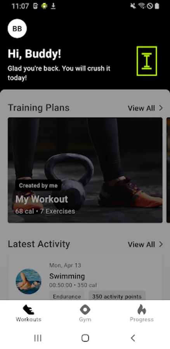Open the My Workout plan card

pyautogui.click(x=85, y=170)
